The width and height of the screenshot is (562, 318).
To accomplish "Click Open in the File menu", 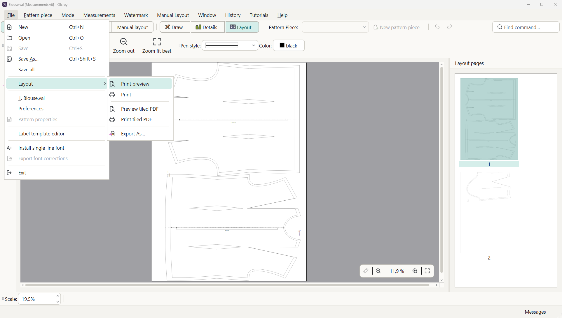I will [x=57, y=38].
